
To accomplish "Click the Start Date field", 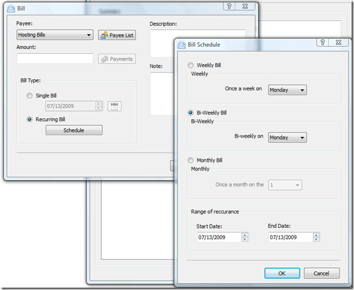I will click(219, 237).
